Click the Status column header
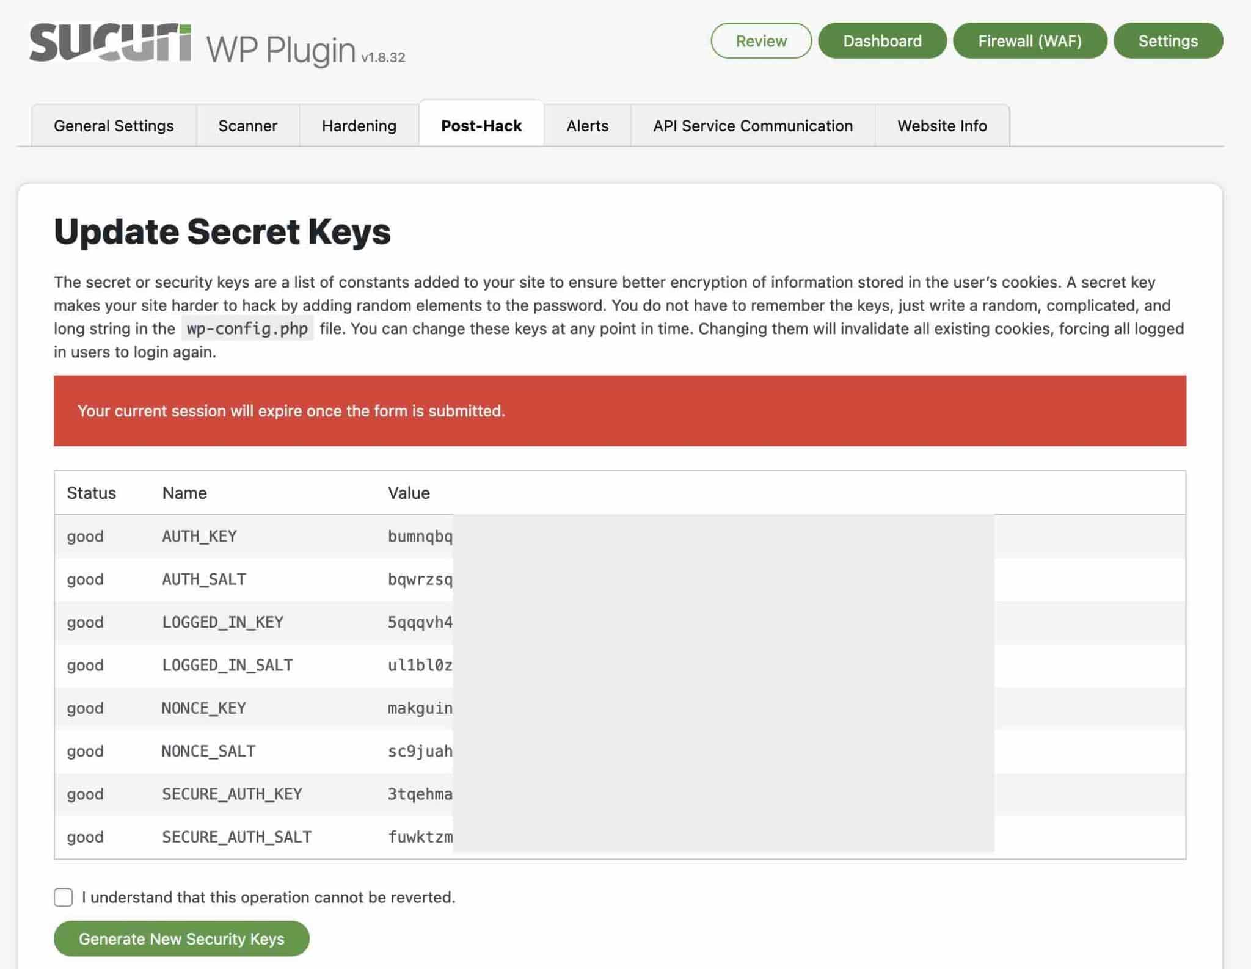The image size is (1251, 969). (92, 493)
